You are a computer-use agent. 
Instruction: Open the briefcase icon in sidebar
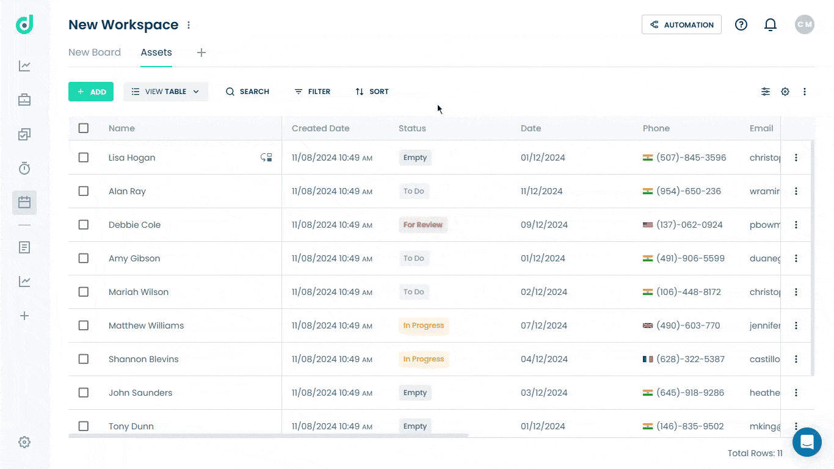click(x=24, y=100)
